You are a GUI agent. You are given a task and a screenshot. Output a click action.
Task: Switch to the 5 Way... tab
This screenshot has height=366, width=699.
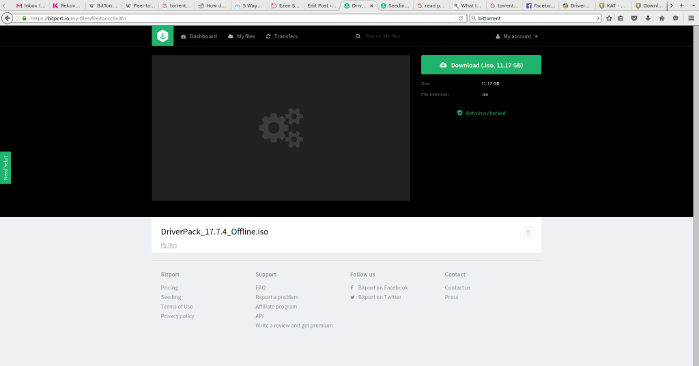click(x=250, y=5)
